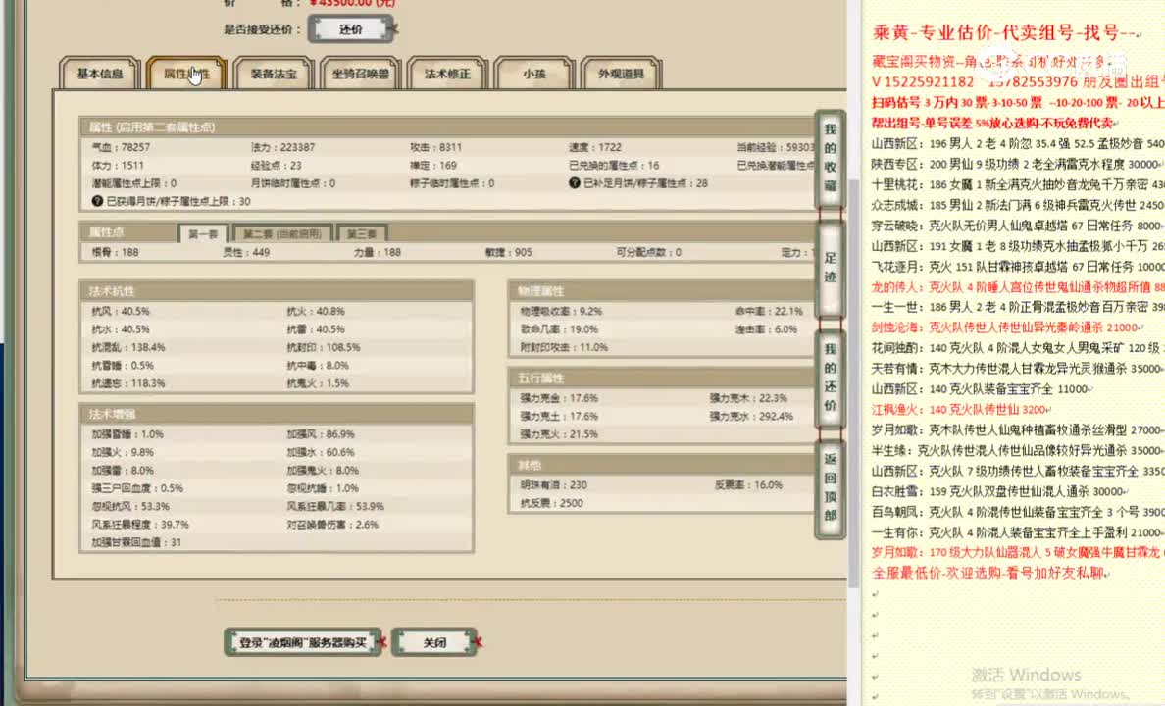
Task: Click the 白衣胜雪 listing line in document
Action: click(x=999, y=491)
